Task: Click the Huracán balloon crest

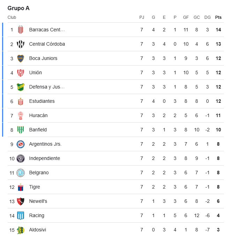Action: tap(21, 116)
